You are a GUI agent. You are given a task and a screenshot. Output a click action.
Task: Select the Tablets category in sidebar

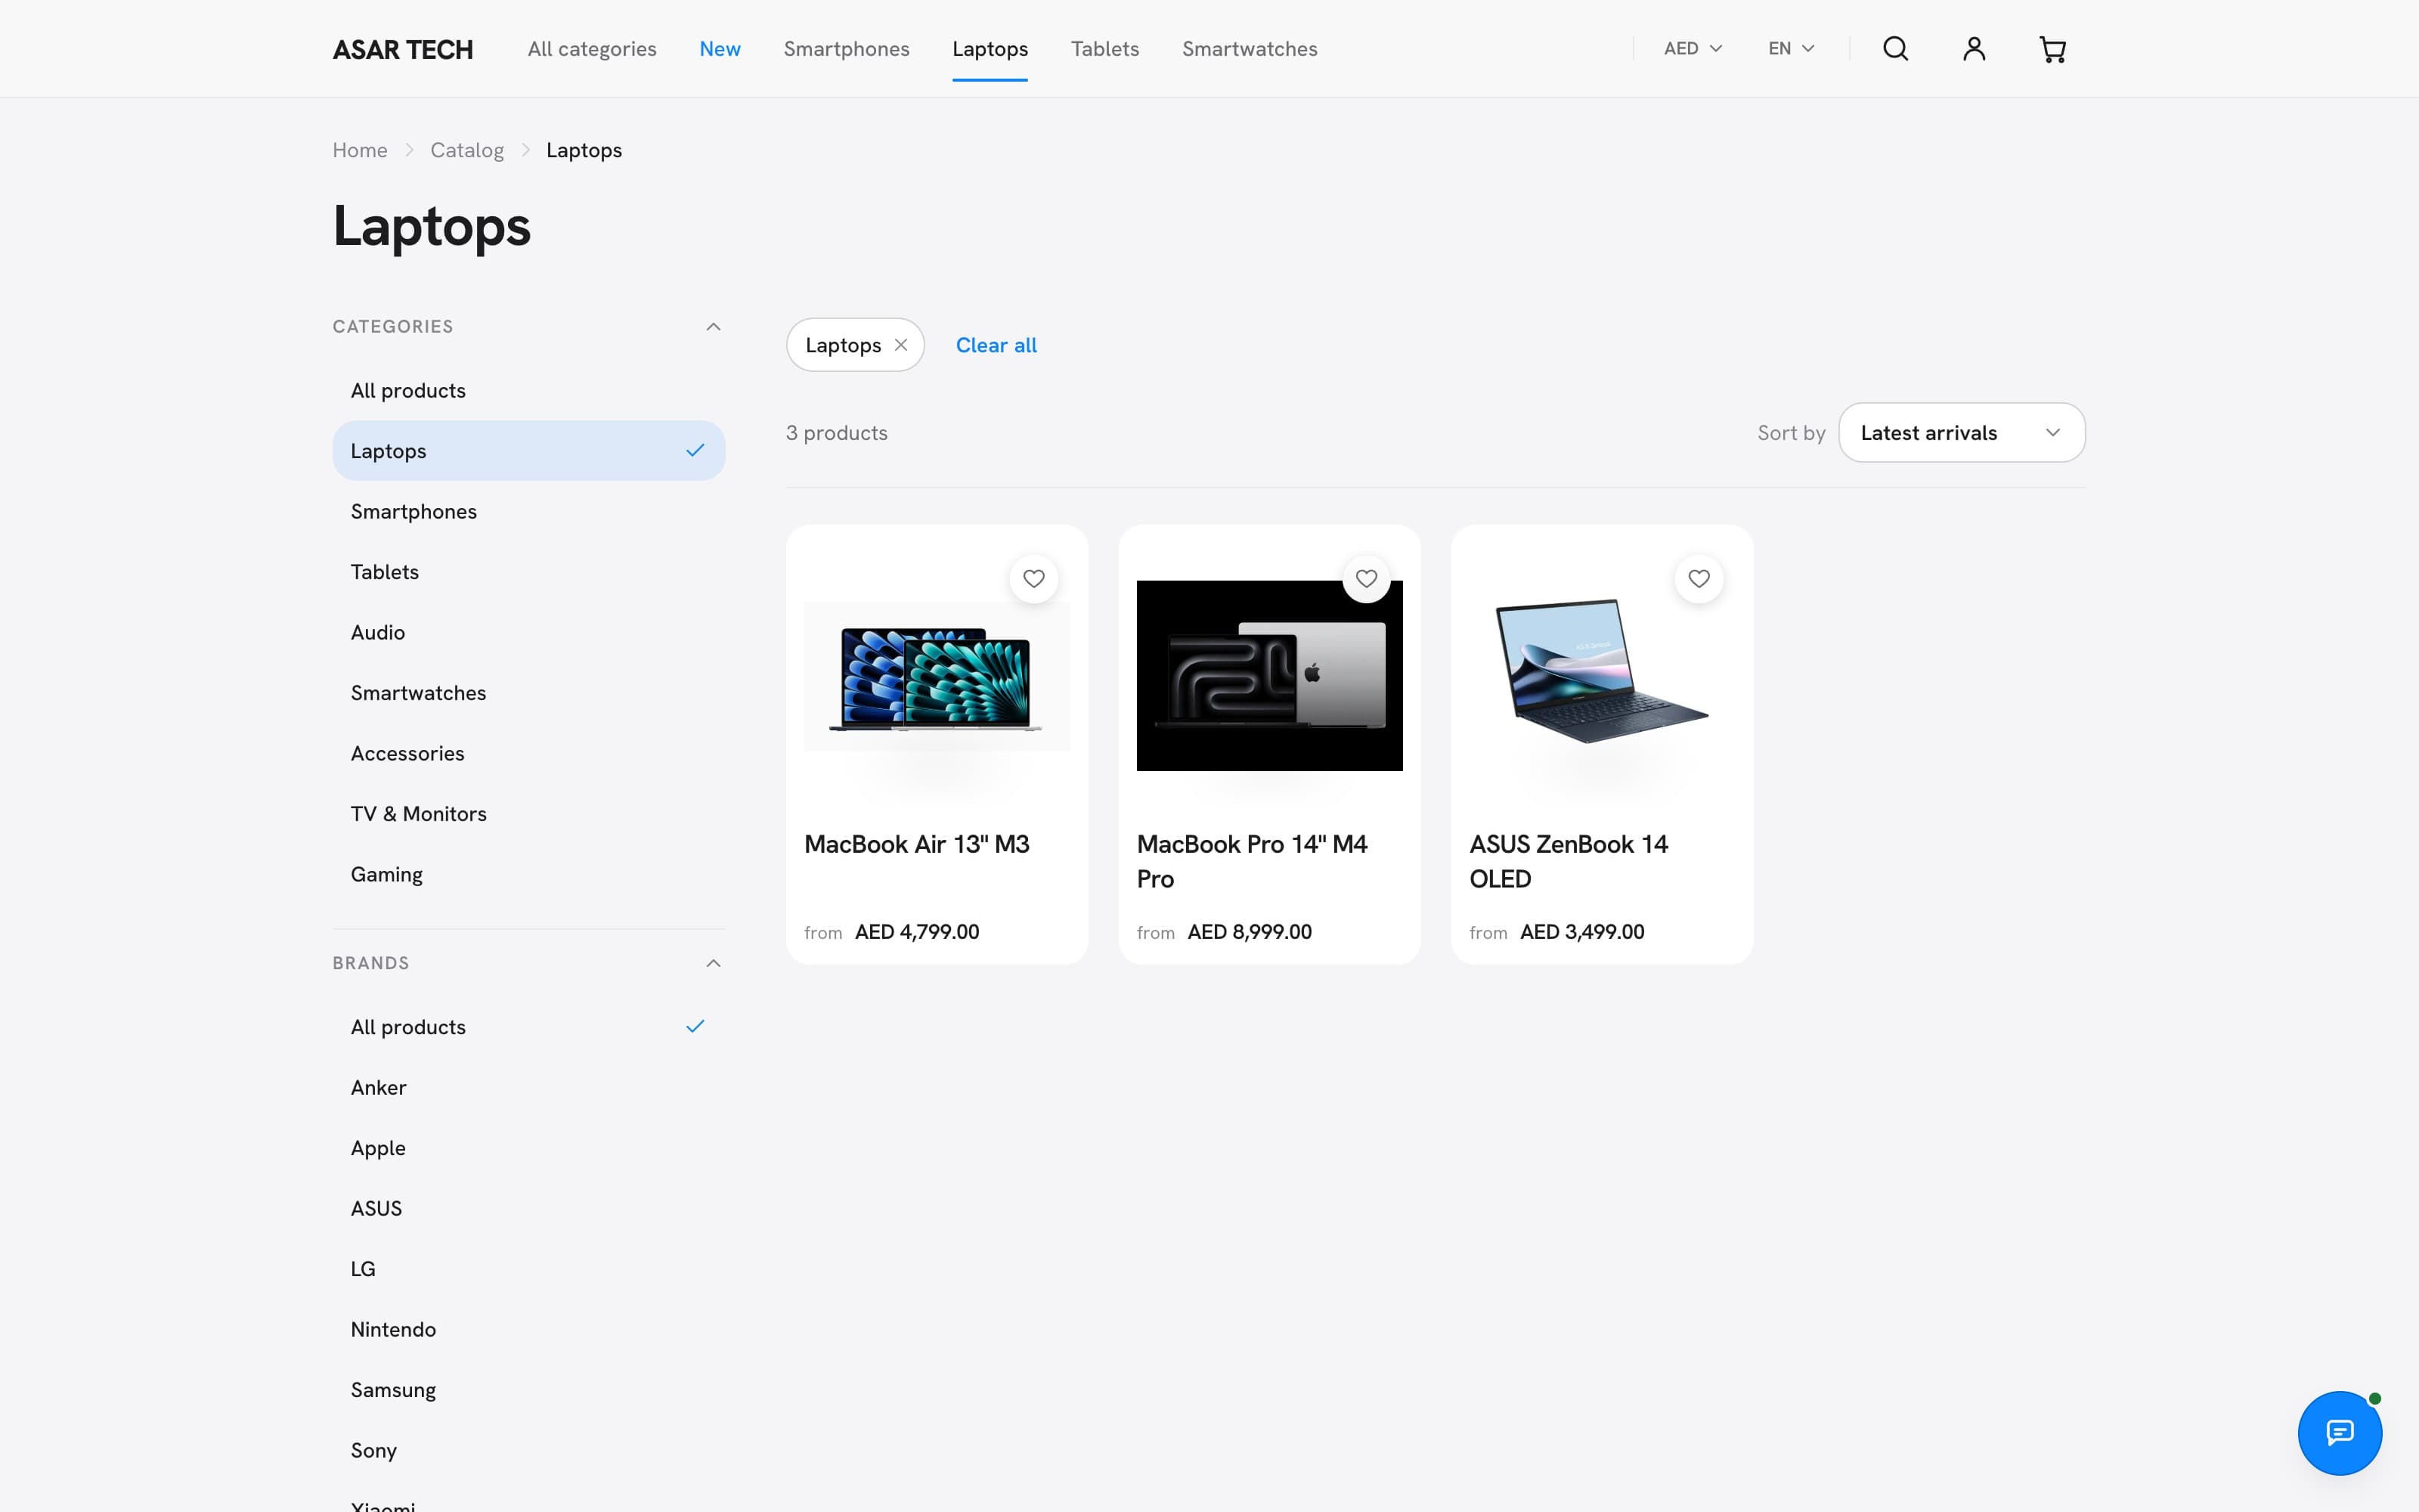[529, 572]
